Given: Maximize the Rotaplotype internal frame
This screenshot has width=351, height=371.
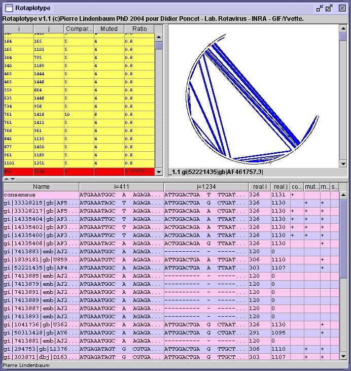Looking at the screenshot, I should pos(329,8).
